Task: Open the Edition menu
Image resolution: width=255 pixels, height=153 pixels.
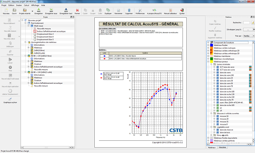Action: point(11,5)
